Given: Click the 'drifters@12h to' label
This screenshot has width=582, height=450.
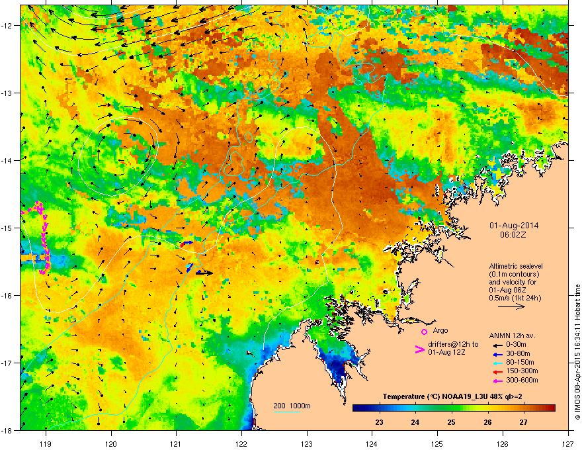Looking at the screenshot, I should pyautogui.click(x=453, y=344).
